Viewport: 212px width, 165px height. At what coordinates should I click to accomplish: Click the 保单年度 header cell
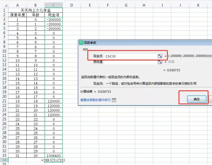coord(17,15)
